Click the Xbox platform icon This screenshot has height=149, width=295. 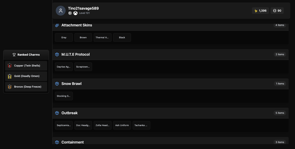(75, 13)
